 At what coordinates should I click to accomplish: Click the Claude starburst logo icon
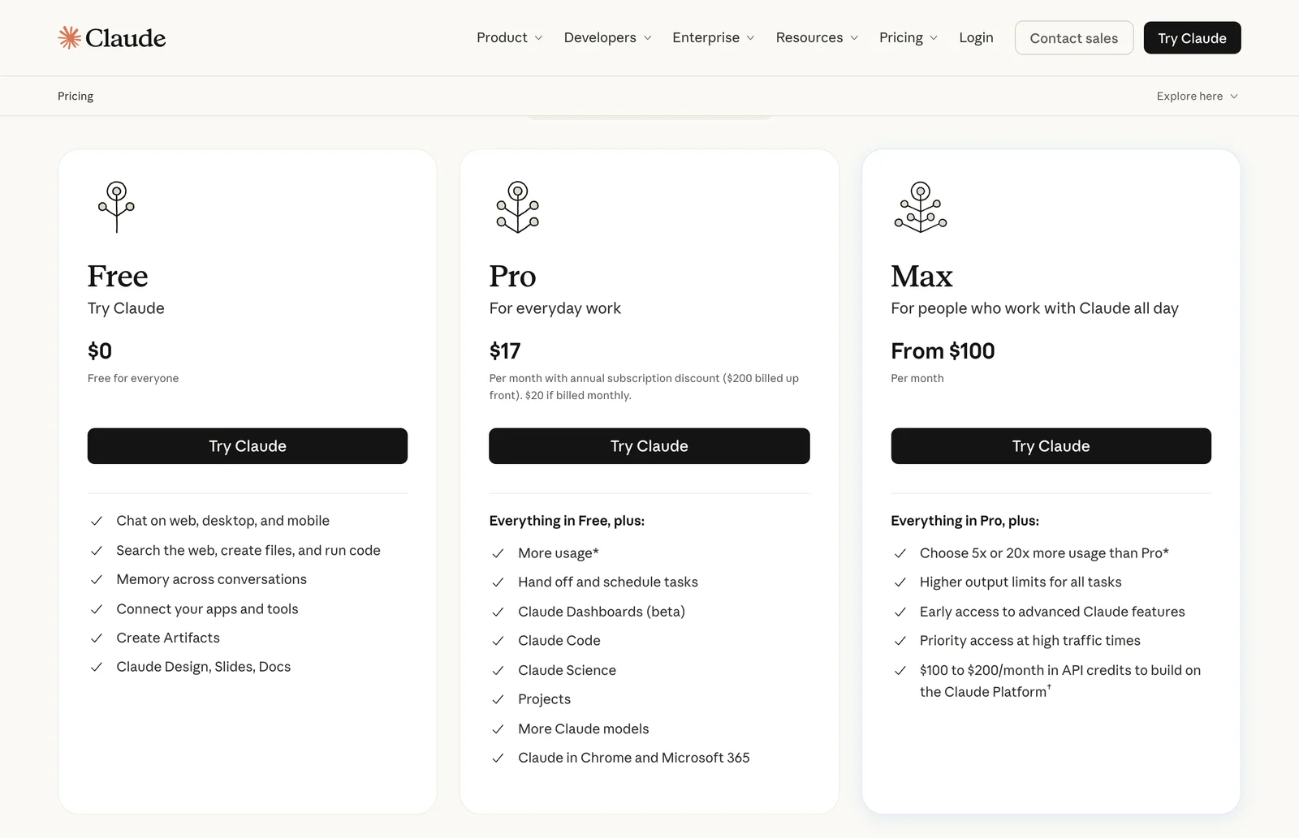click(69, 37)
